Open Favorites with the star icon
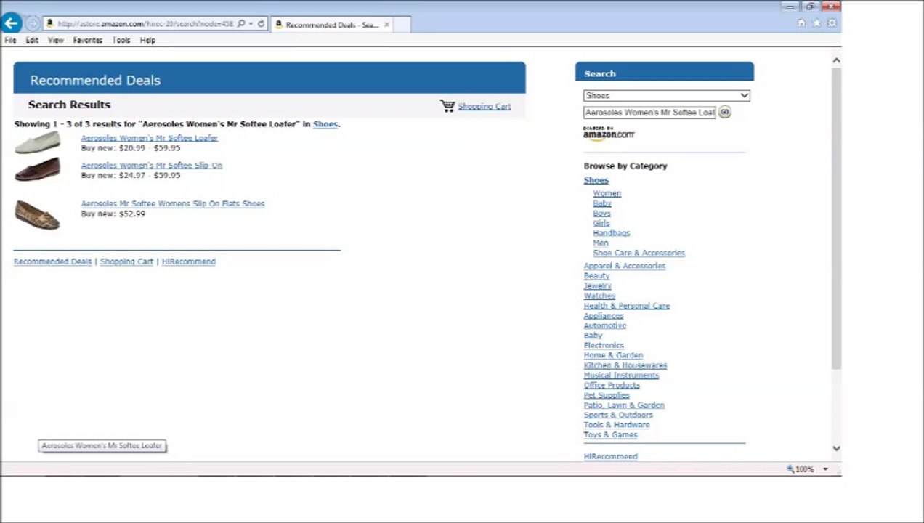 pos(816,23)
